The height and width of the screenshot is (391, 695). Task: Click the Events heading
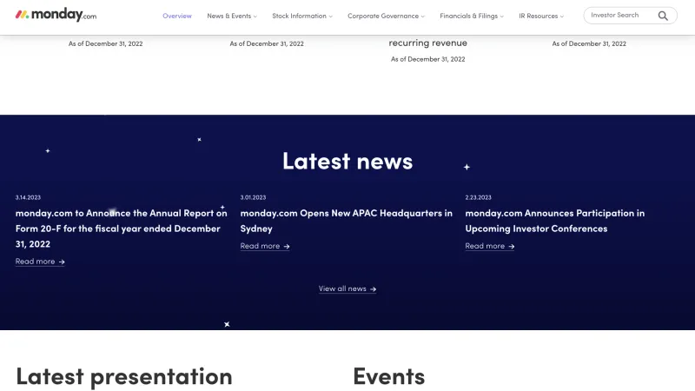click(388, 377)
